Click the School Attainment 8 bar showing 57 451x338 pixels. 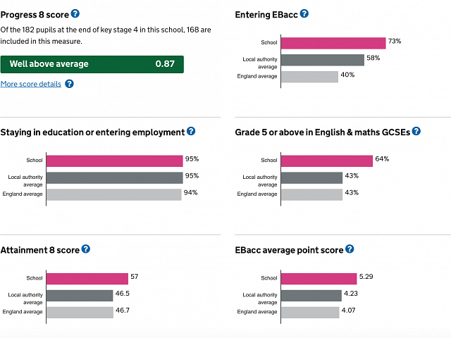click(x=87, y=279)
